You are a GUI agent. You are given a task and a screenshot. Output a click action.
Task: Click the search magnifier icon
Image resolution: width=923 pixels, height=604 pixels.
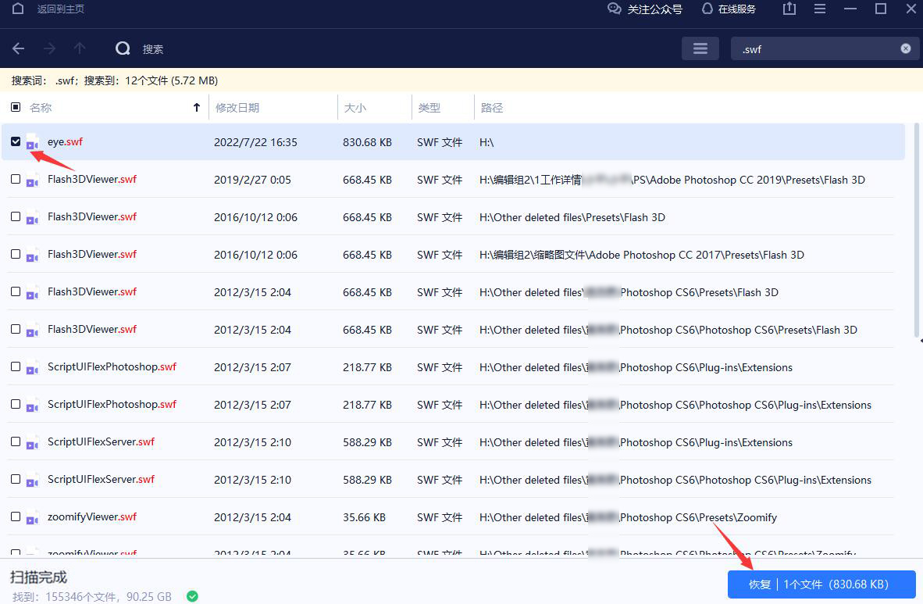123,48
